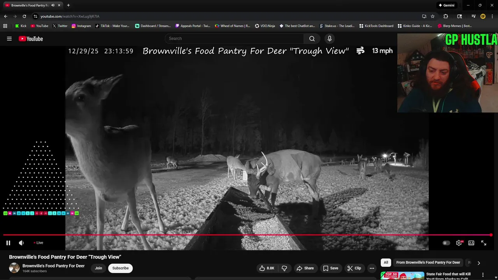Screen dimensions: 498x280
Task: Share the video
Action: point(305,268)
